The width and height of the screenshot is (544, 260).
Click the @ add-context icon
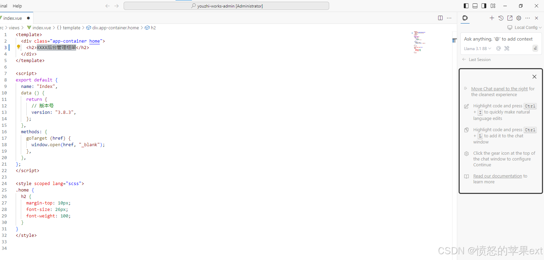coord(499,48)
